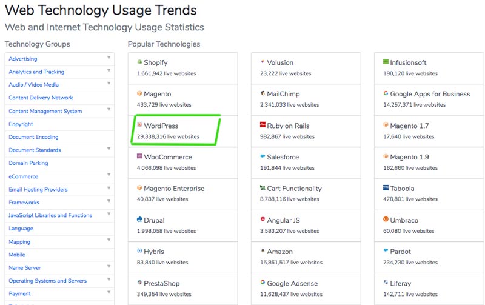Screen dimensions: 485x305
Task: Expand the Analytics and Tracking arrow
Action: [x=109, y=71]
